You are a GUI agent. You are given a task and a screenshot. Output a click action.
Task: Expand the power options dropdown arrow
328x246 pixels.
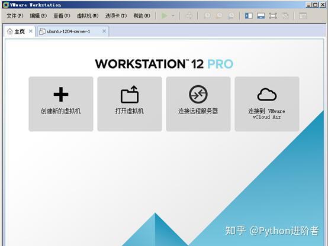click(173, 16)
